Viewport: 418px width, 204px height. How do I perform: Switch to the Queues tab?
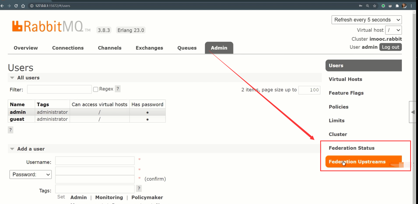(x=187, y=48)
